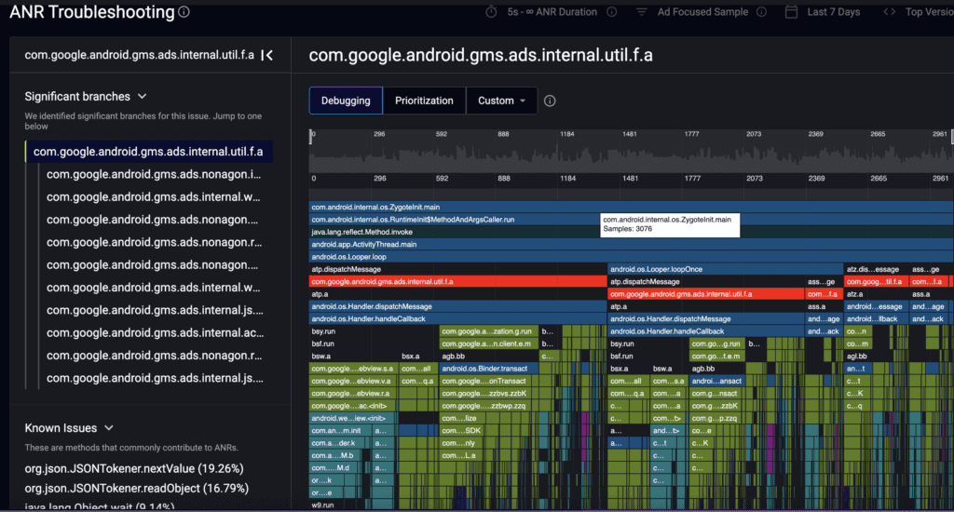
Task: Open info icon next to ANR Duration
Action: point(612,11)
